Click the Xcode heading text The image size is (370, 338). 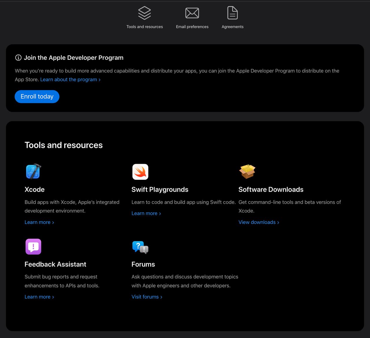35,190
